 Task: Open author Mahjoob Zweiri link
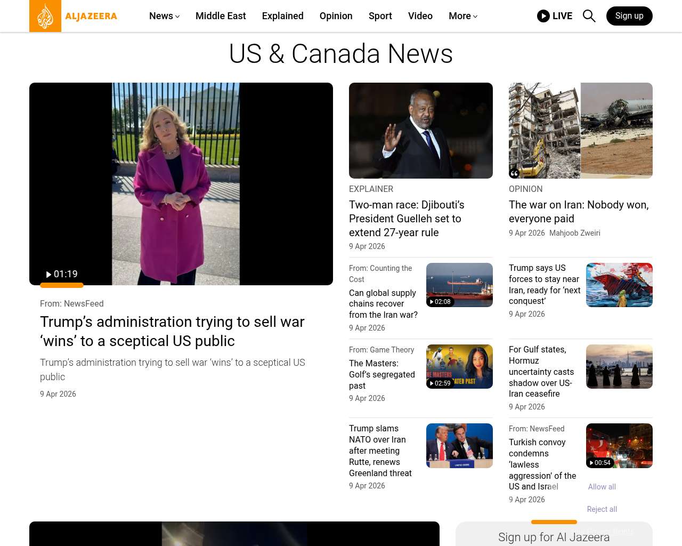pos(574,233)
